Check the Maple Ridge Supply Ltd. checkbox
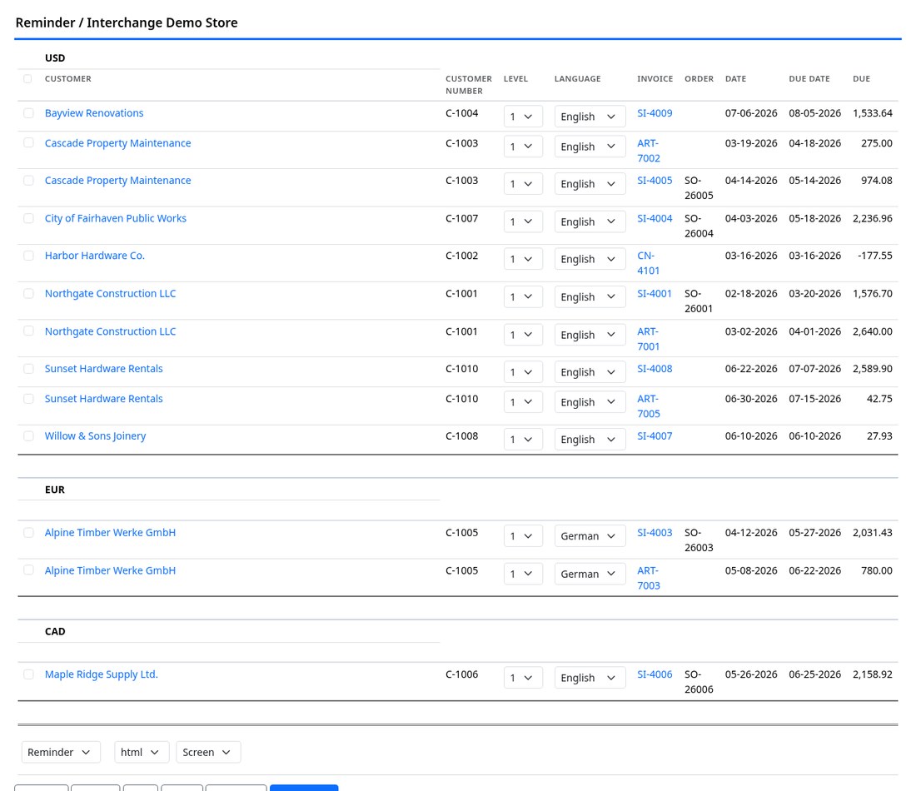The width and height of the screenshot is (916, 791). 28,674
